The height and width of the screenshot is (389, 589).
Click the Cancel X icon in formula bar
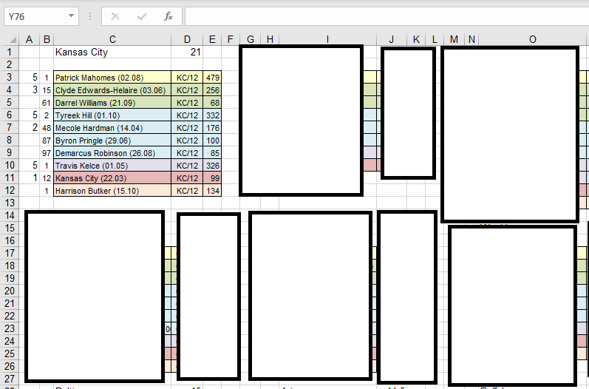point(115,16)
